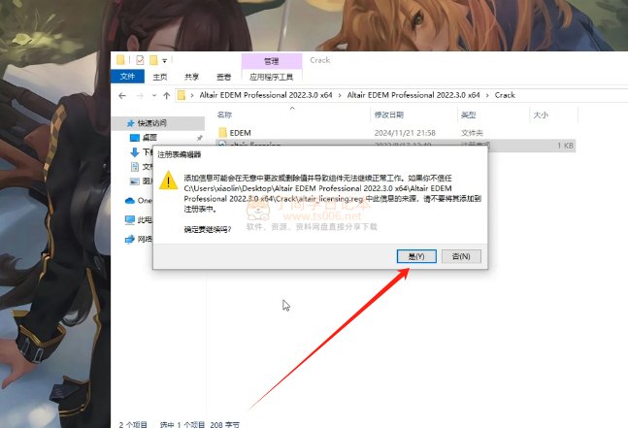Screen dimensions: 628x428
Task: Confirm with the 是(Y) button
Action: [416, 256]
